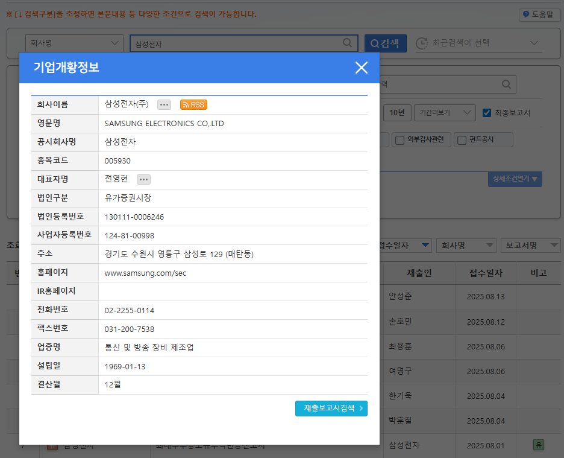Expand 상세조건열기 options

coord(515,179)
